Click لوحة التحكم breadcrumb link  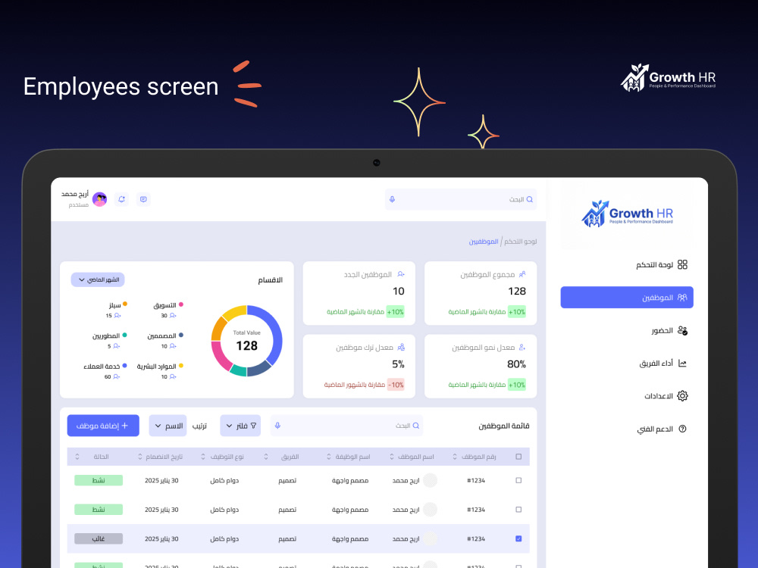pyautogui.click(x=521, y=241)
